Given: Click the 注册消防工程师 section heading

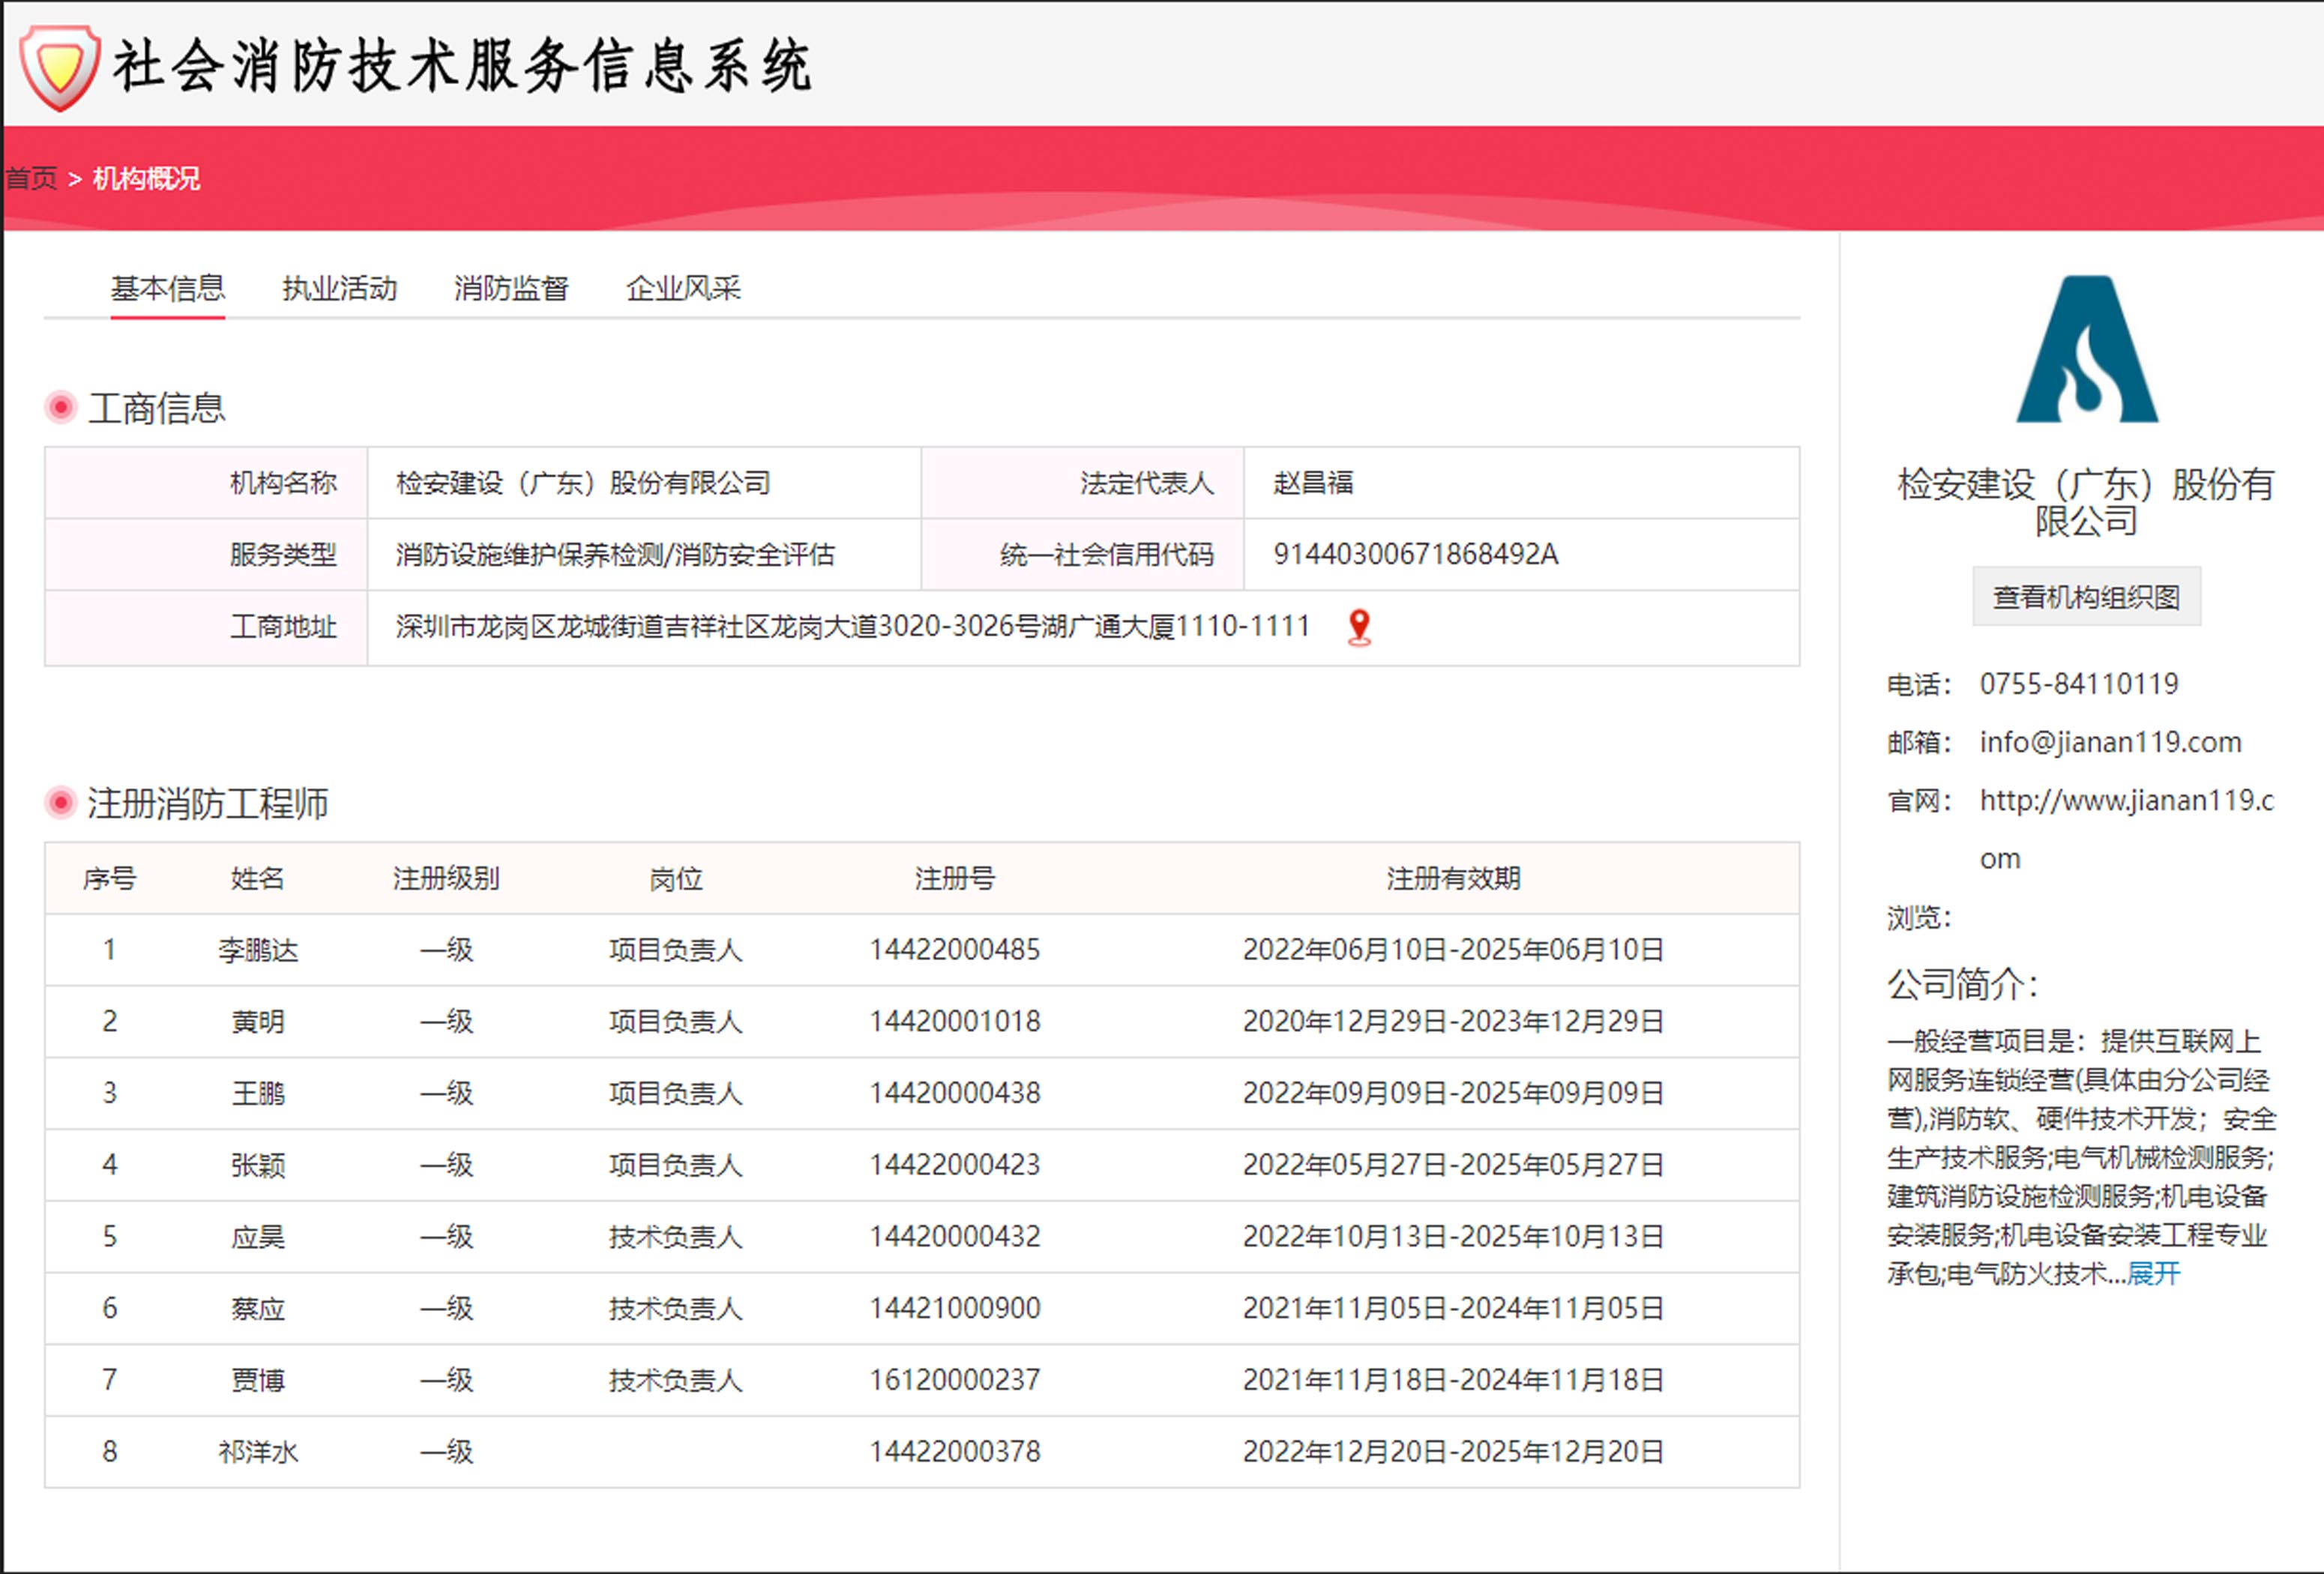Looking at the screenshot, I should click(x=208, y=803).
